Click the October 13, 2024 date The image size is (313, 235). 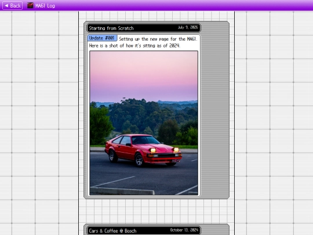click(x=184, y=230)
